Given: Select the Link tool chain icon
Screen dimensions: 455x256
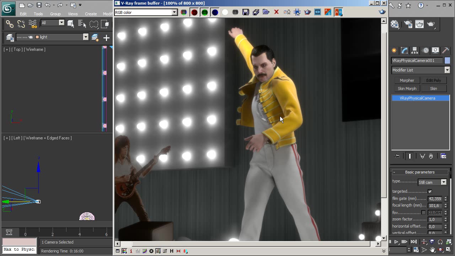Looking at the screenshot, I should pyautogui.click(x=10, y=24).
